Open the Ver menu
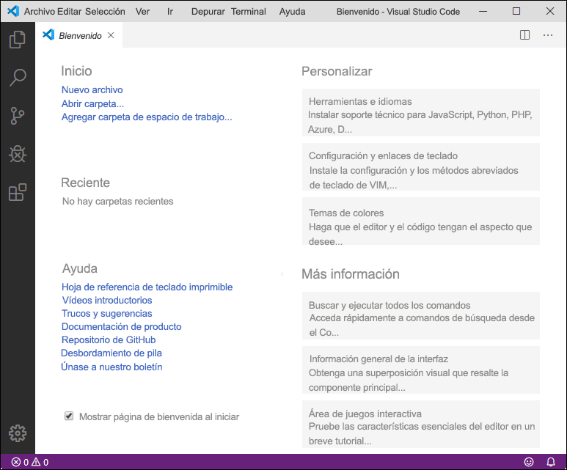 [142, 12]
